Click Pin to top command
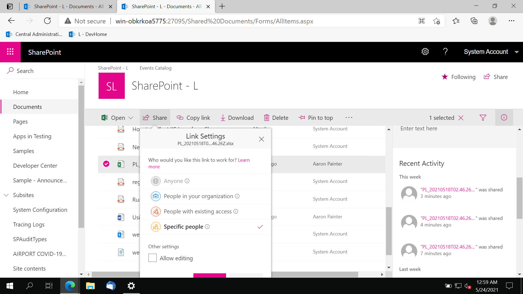Screen dimensions: 523x294 click(316, 118)
